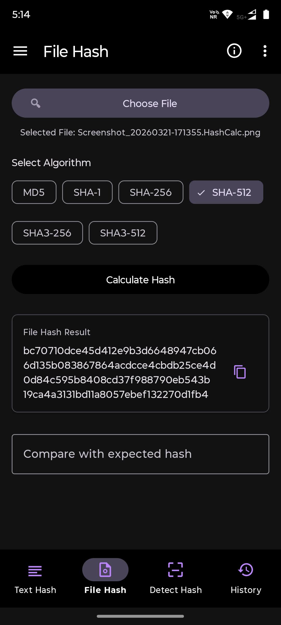Focus the Compare with expected hash field

(140, 454)
